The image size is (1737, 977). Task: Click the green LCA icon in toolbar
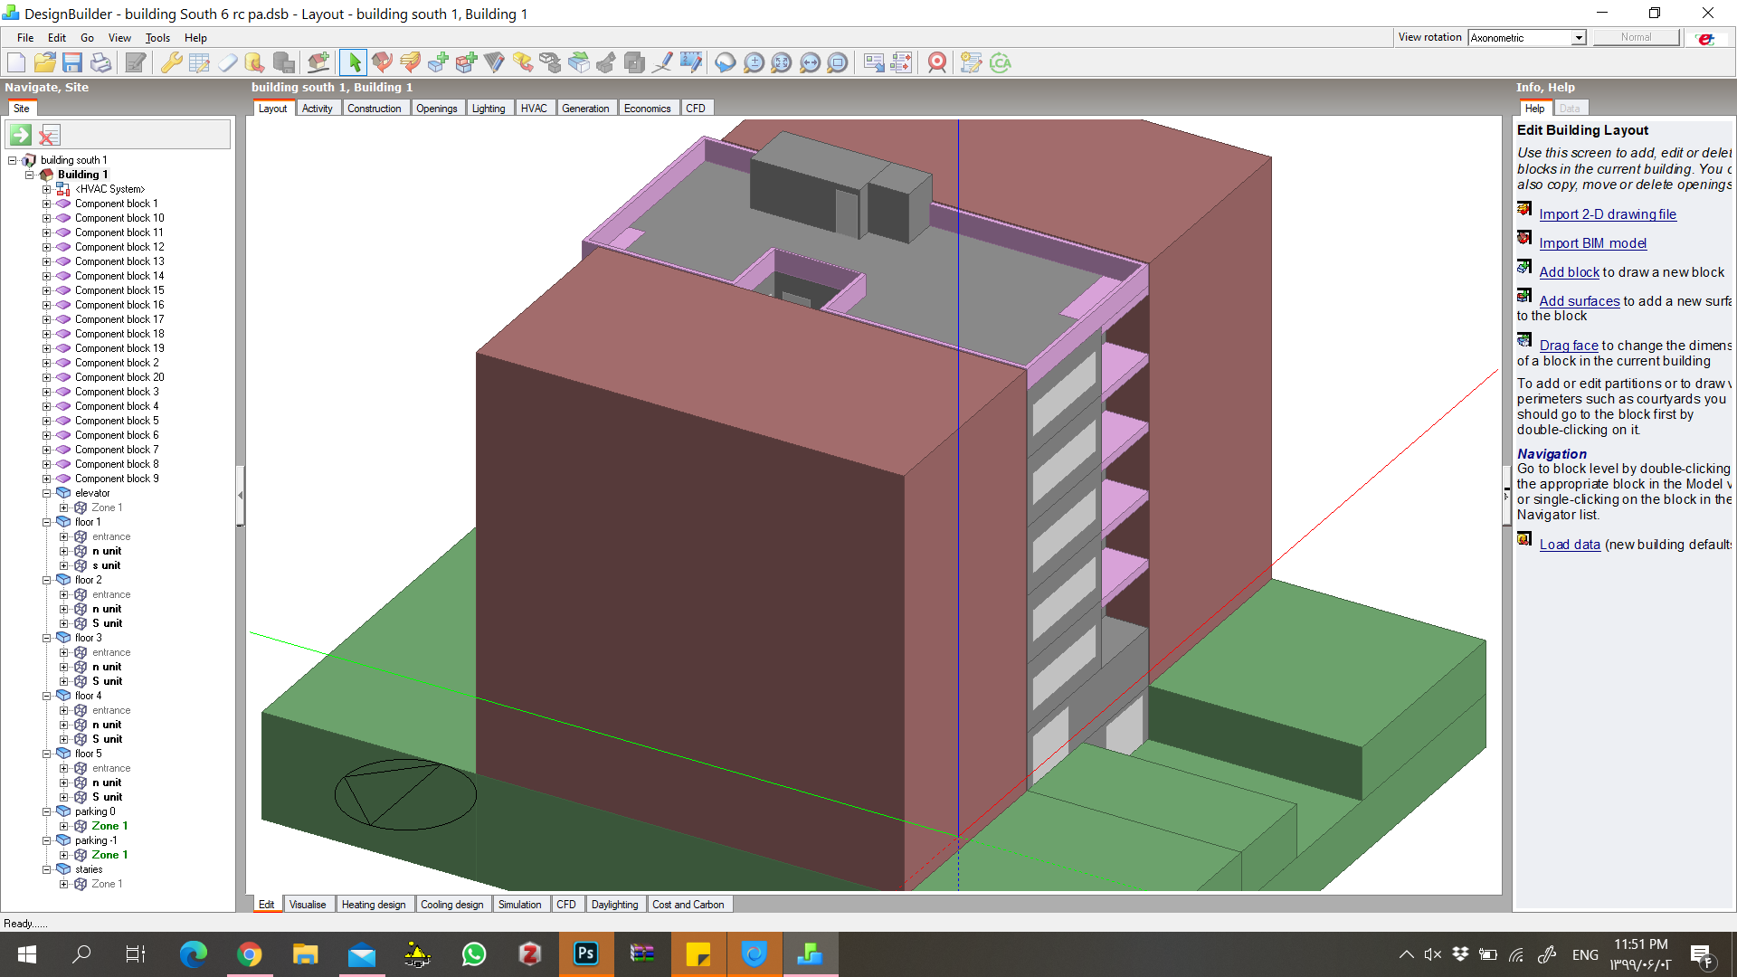1000,62
